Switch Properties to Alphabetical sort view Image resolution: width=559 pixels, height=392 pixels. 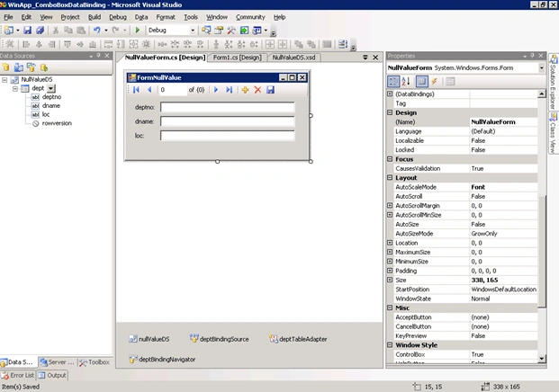point(406,82)
